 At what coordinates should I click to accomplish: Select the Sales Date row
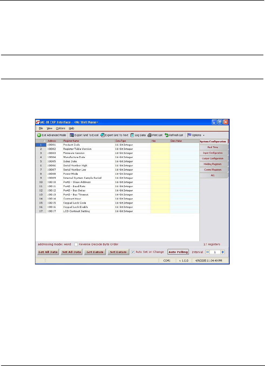pos(117,161)
